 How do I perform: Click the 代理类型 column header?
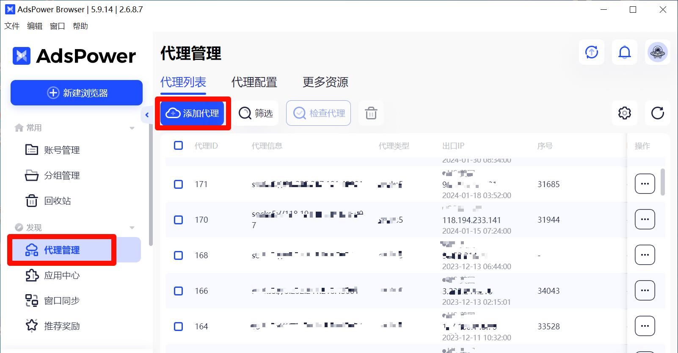click(x=394, y=146)
